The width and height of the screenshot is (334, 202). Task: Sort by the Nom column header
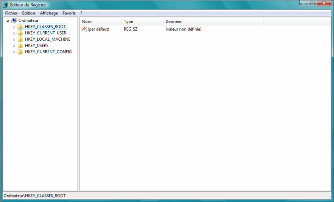tap(100, 21)
